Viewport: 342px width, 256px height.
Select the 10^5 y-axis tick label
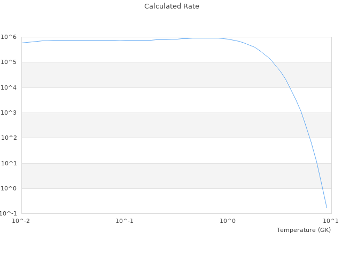(x=9, y=62)
